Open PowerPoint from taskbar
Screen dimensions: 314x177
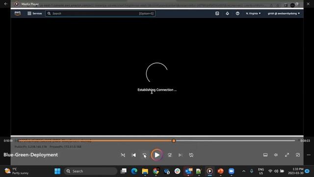220,171
